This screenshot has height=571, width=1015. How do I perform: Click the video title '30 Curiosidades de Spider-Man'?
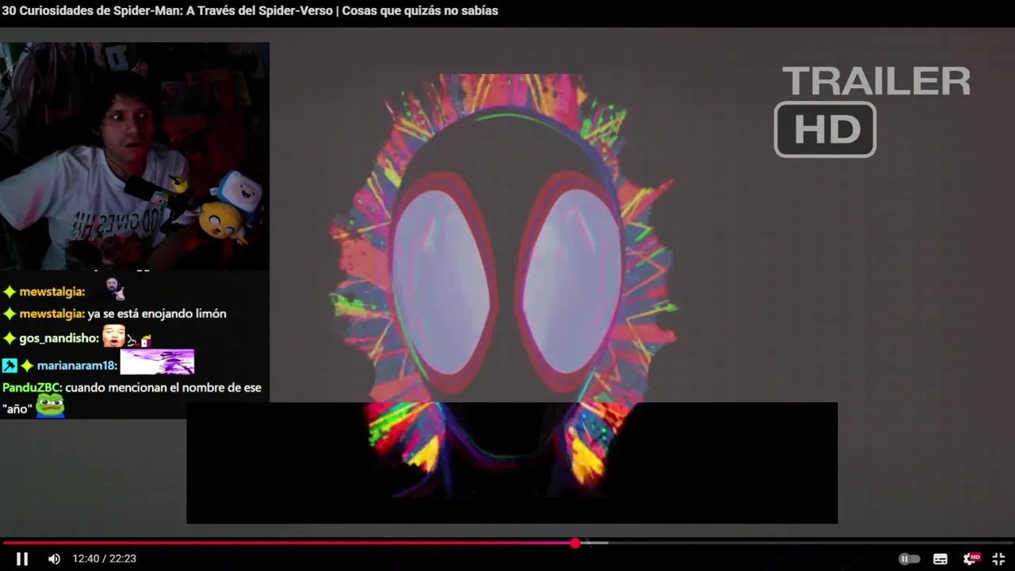point(250,11)
